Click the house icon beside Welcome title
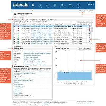 point(15,14)
